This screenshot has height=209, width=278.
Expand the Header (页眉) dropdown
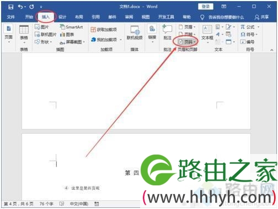[x=187, y=27]
